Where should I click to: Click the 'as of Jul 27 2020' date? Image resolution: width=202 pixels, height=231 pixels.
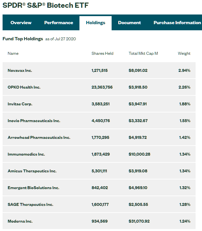coord(60,39)
